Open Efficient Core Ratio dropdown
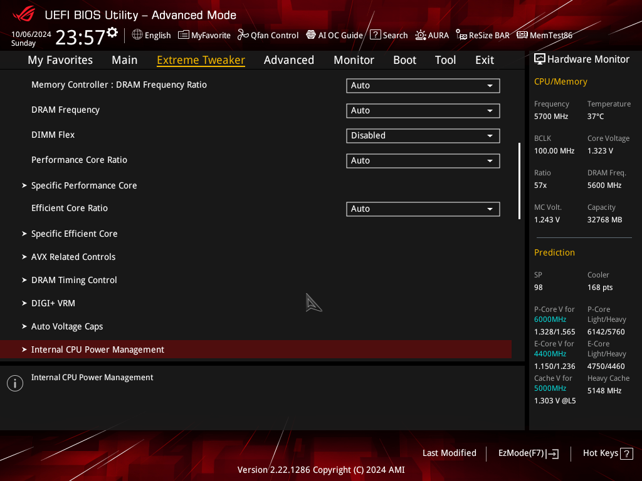 [423, 209]
